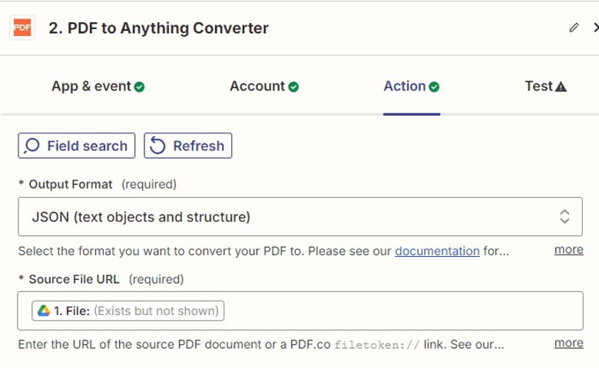599x368 pixels.
Task: Click the warning triangle next to Test
Action: point(561,87)
